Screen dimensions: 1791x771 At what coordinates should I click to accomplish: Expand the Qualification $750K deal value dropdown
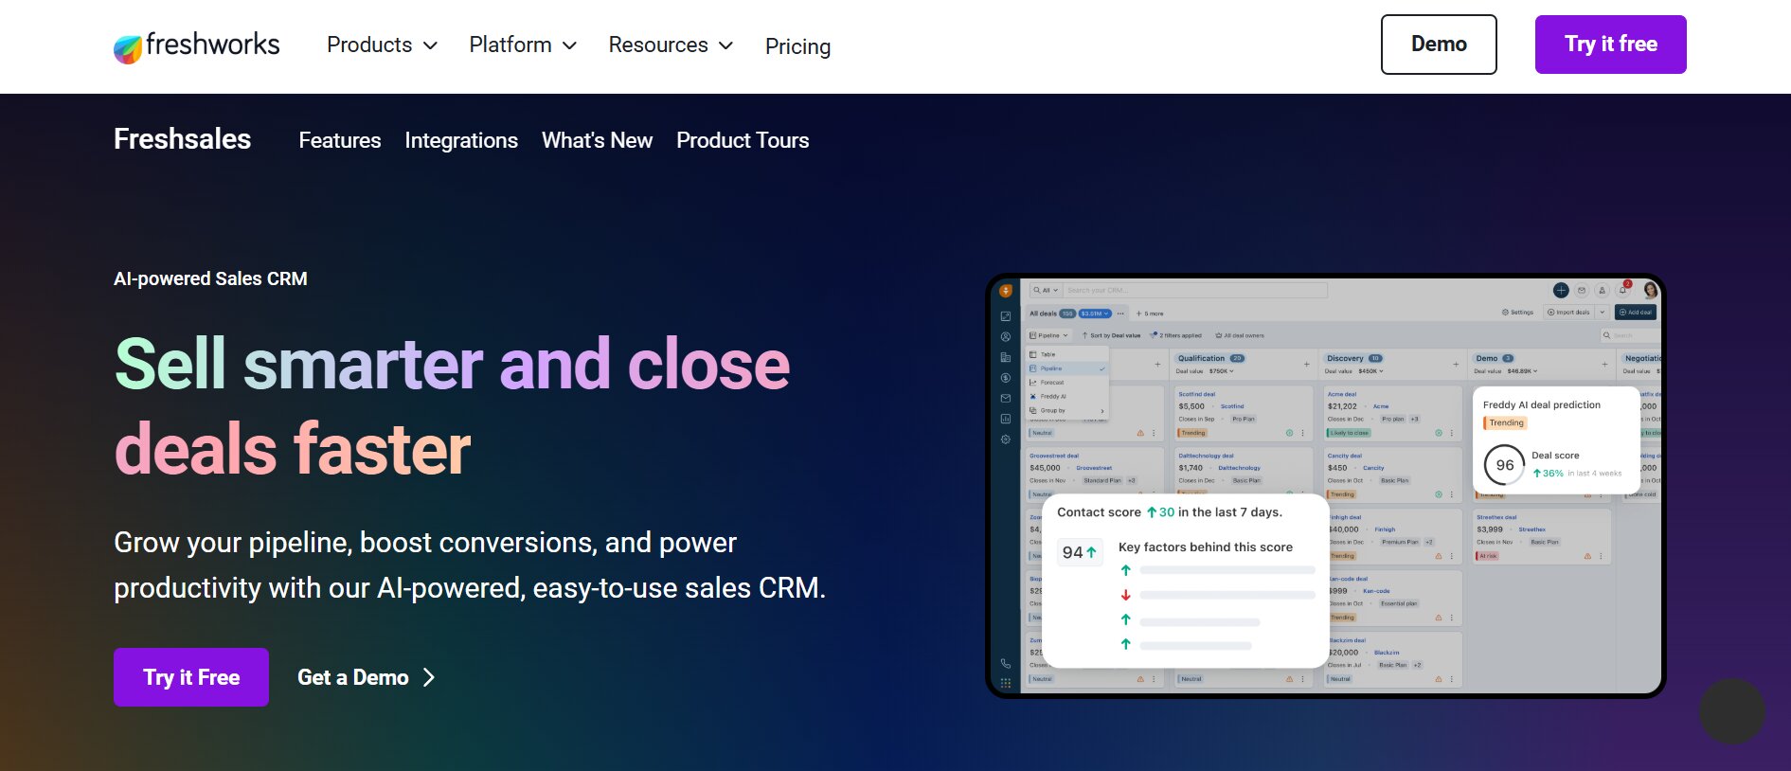click(x=1222, y=371)
